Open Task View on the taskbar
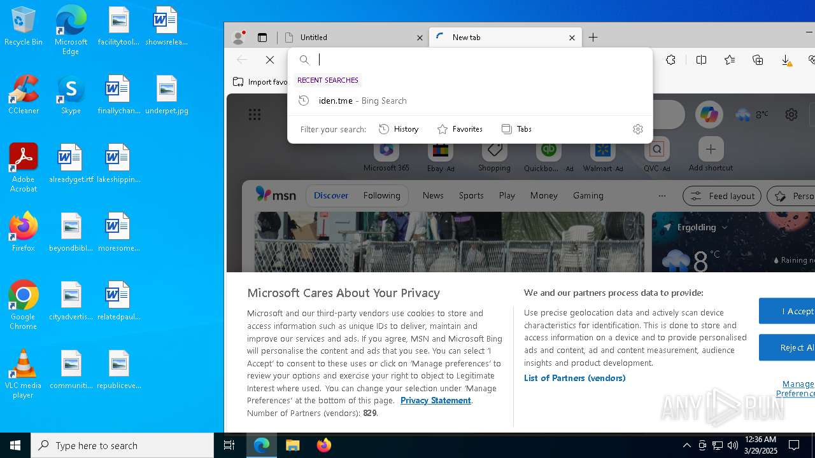The image size is (815, 458). (x=229, y=445)
